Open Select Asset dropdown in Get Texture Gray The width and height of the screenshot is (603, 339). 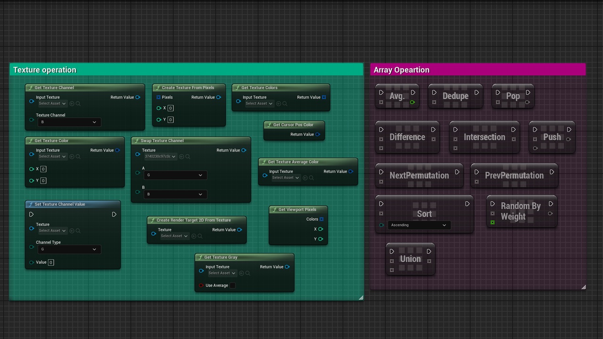221,273
